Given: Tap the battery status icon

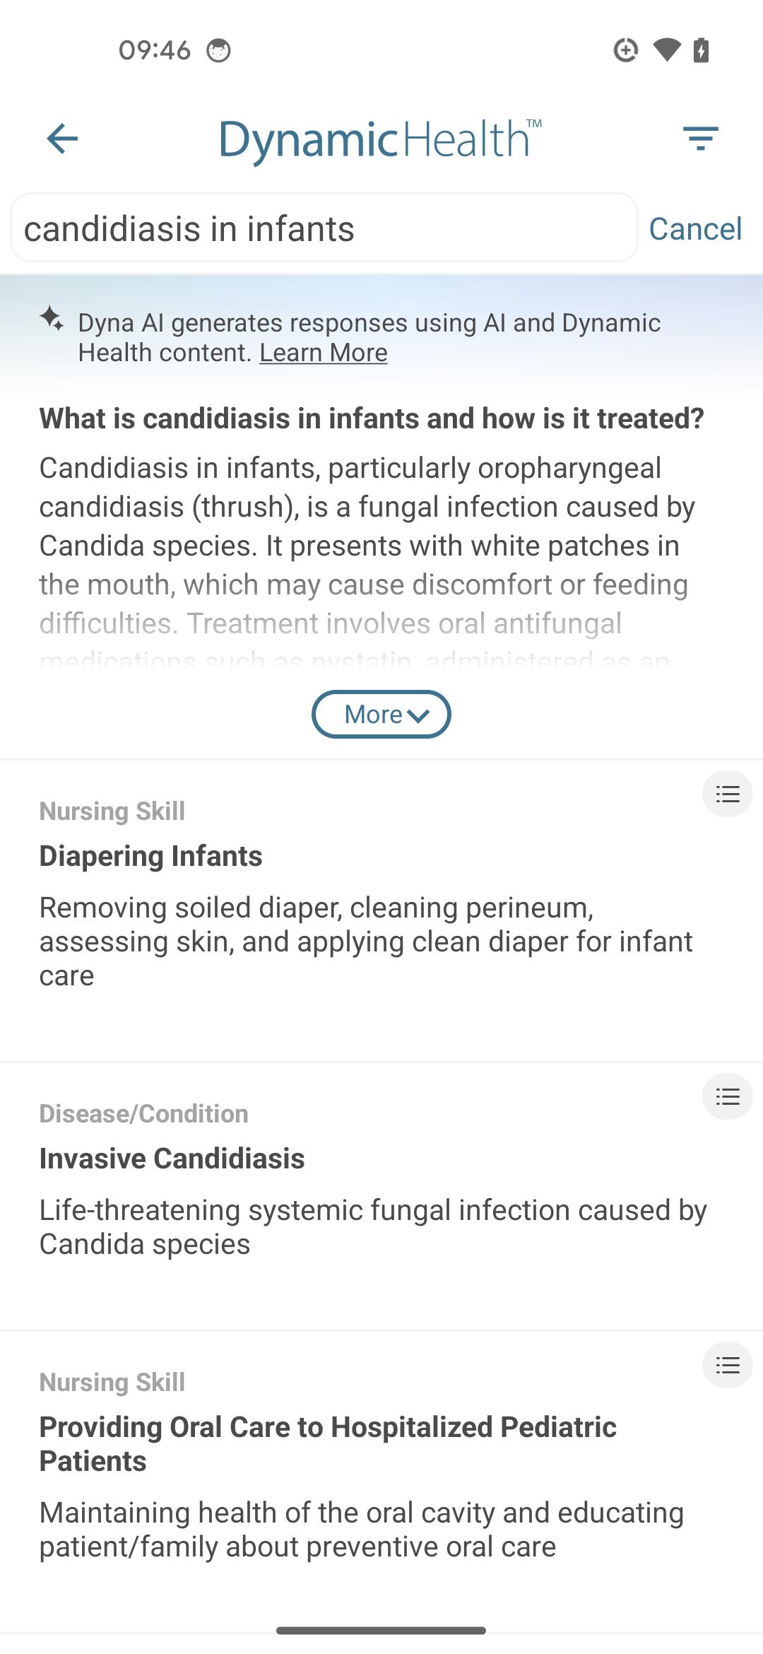Looking at the screenshot, I should tap(701, 50).
